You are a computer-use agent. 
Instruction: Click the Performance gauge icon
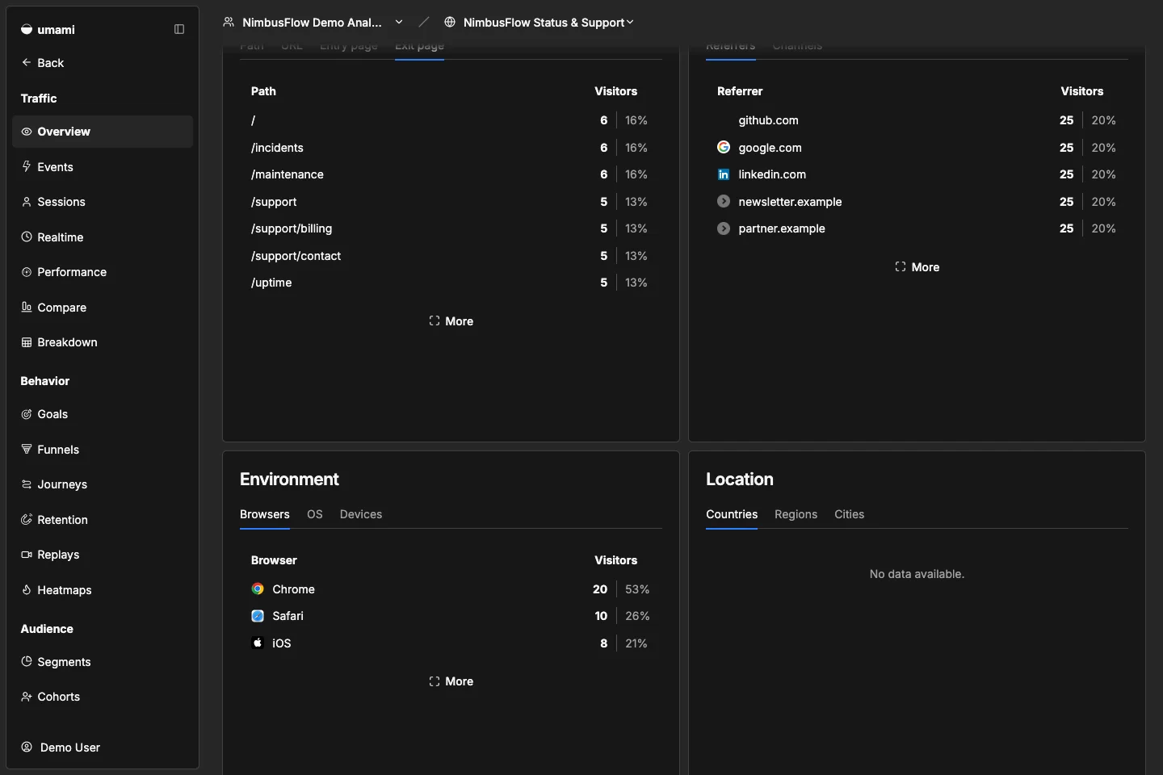click(x=27, y=272)
